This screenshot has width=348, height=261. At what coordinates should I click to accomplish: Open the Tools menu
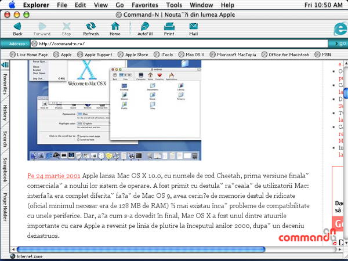pos(174,5)
